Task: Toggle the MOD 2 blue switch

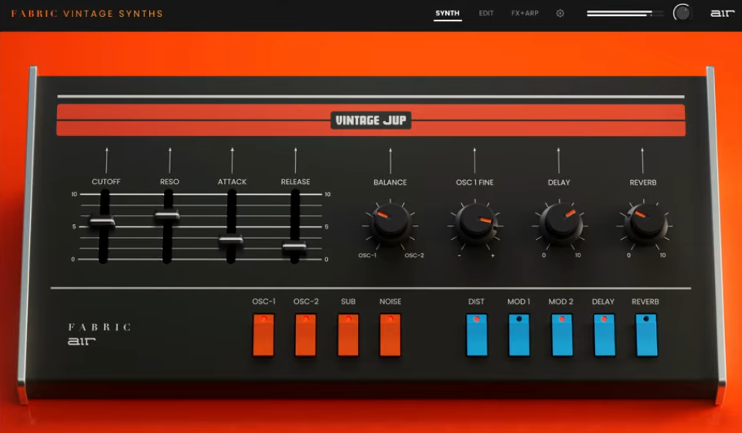Action: (x=562, y=335)
